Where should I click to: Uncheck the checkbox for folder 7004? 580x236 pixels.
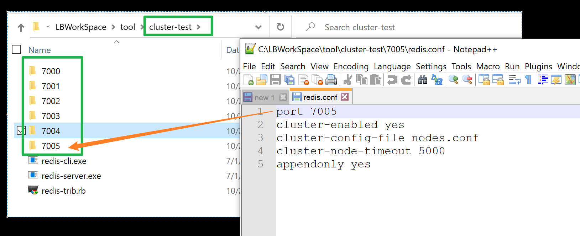tap(21, 131)
